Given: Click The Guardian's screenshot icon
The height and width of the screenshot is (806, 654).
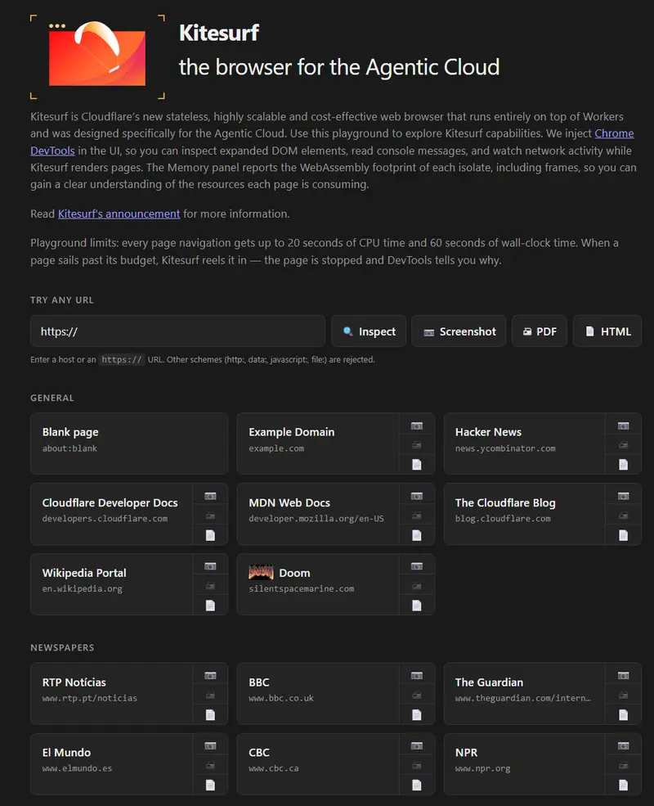Looking at the screenshot, I should 623,675.
